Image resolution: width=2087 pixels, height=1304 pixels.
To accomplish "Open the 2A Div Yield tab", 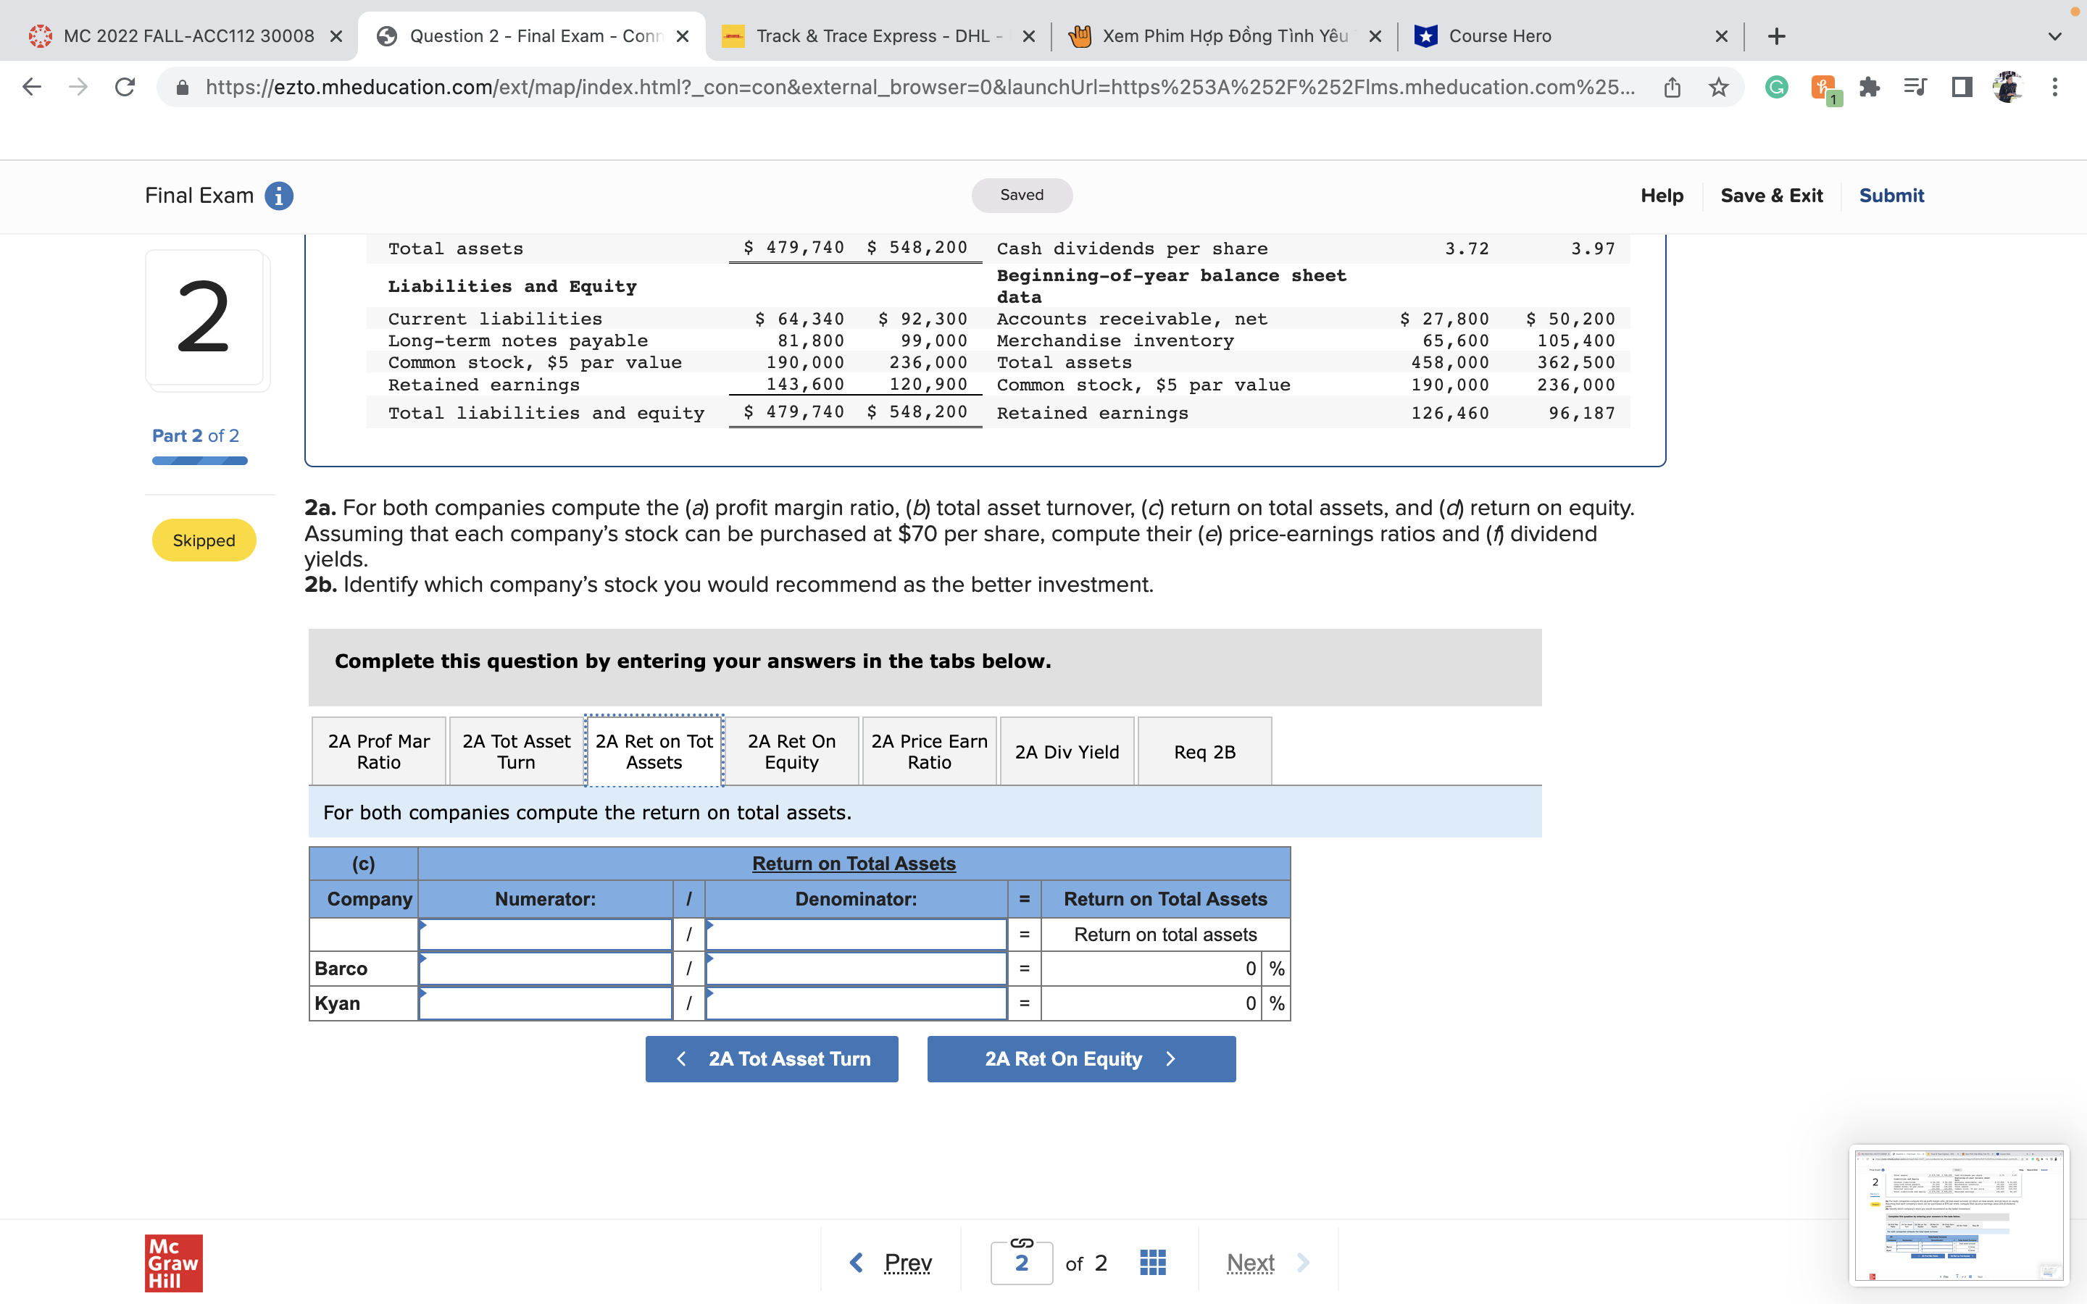I will [1067, 751].
